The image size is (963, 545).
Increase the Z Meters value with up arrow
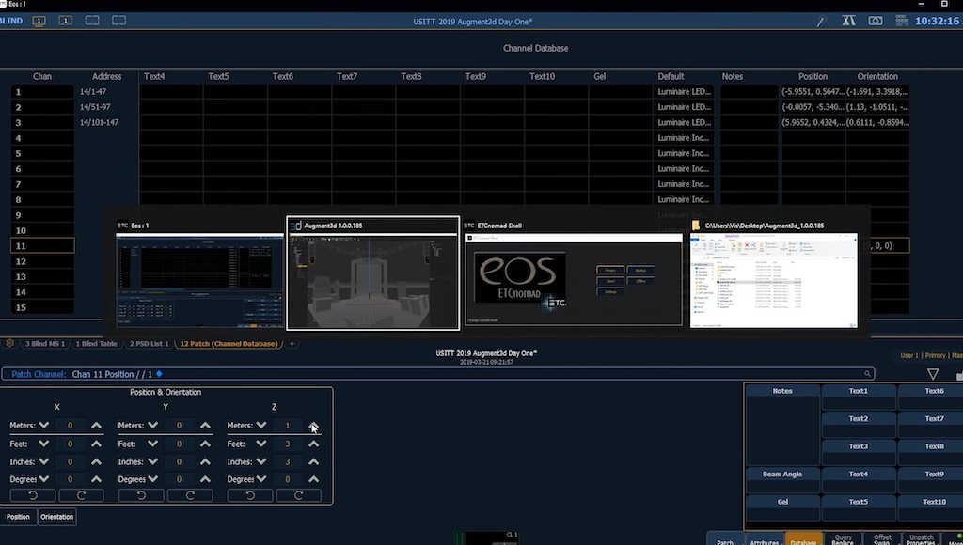(x=313, y=426)
